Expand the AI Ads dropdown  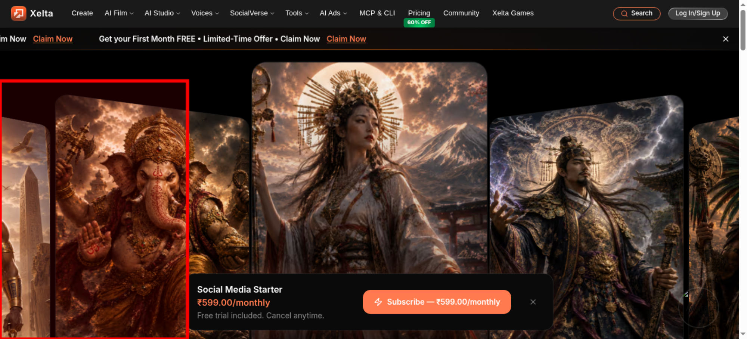pos(333,13)
